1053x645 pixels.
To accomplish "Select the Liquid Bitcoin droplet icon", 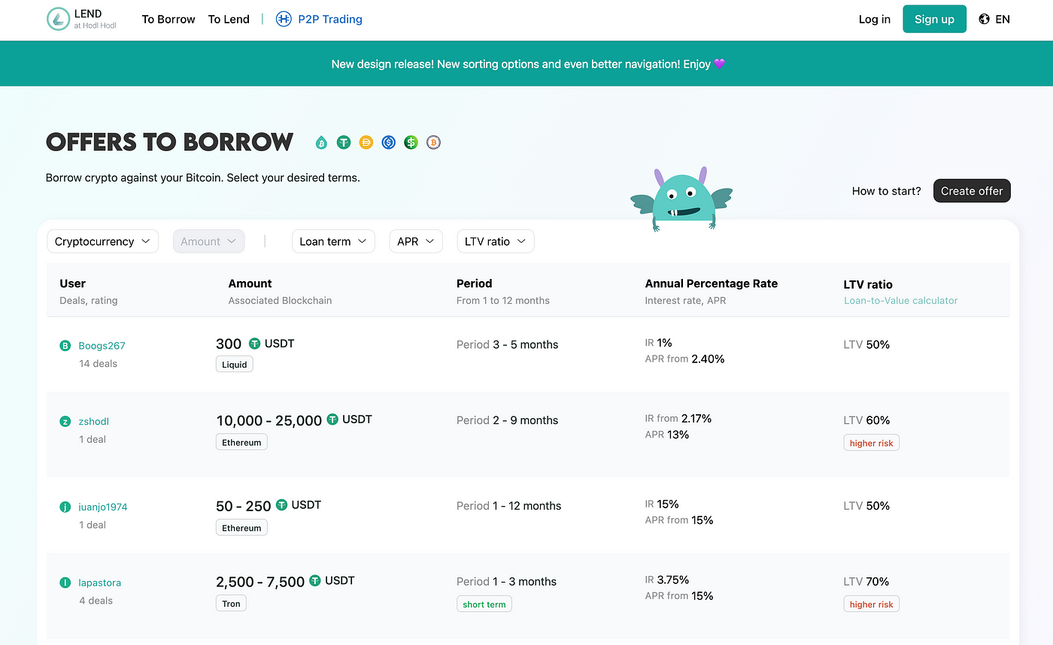I will tap(321, 142).
